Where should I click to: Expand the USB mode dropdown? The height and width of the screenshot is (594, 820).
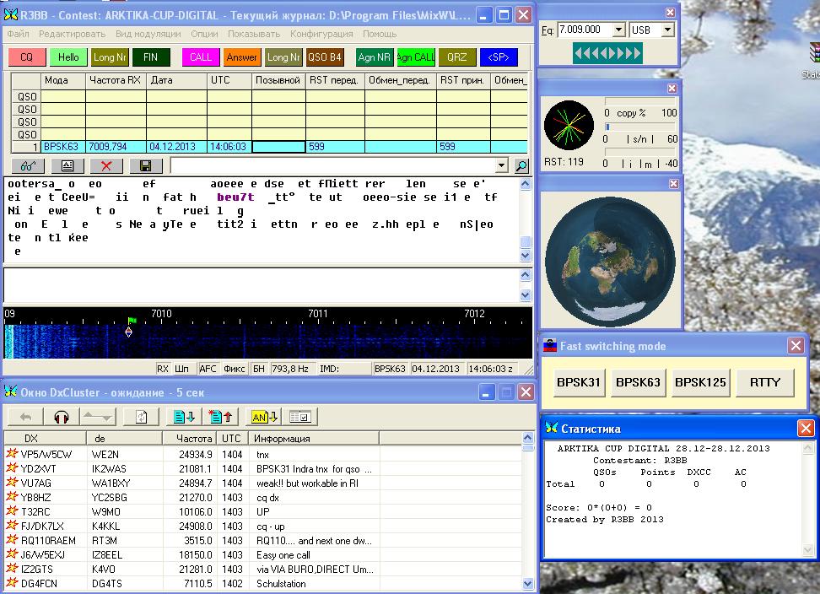click(x=667, y=30)
